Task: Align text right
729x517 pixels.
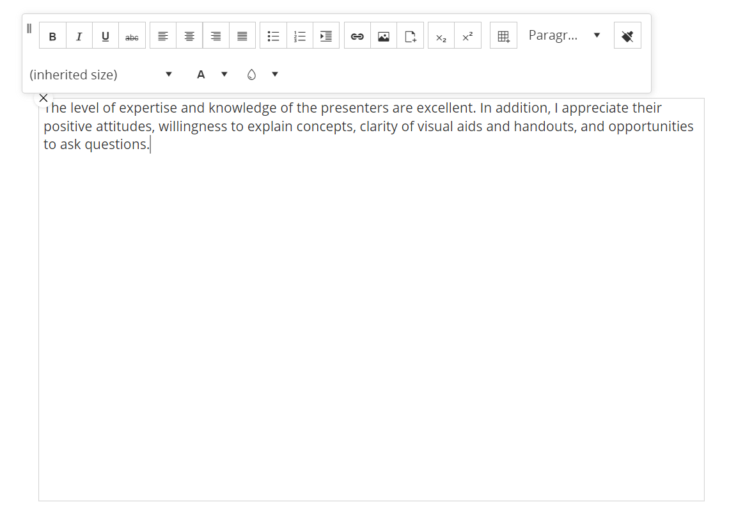Action: (216, 36)
